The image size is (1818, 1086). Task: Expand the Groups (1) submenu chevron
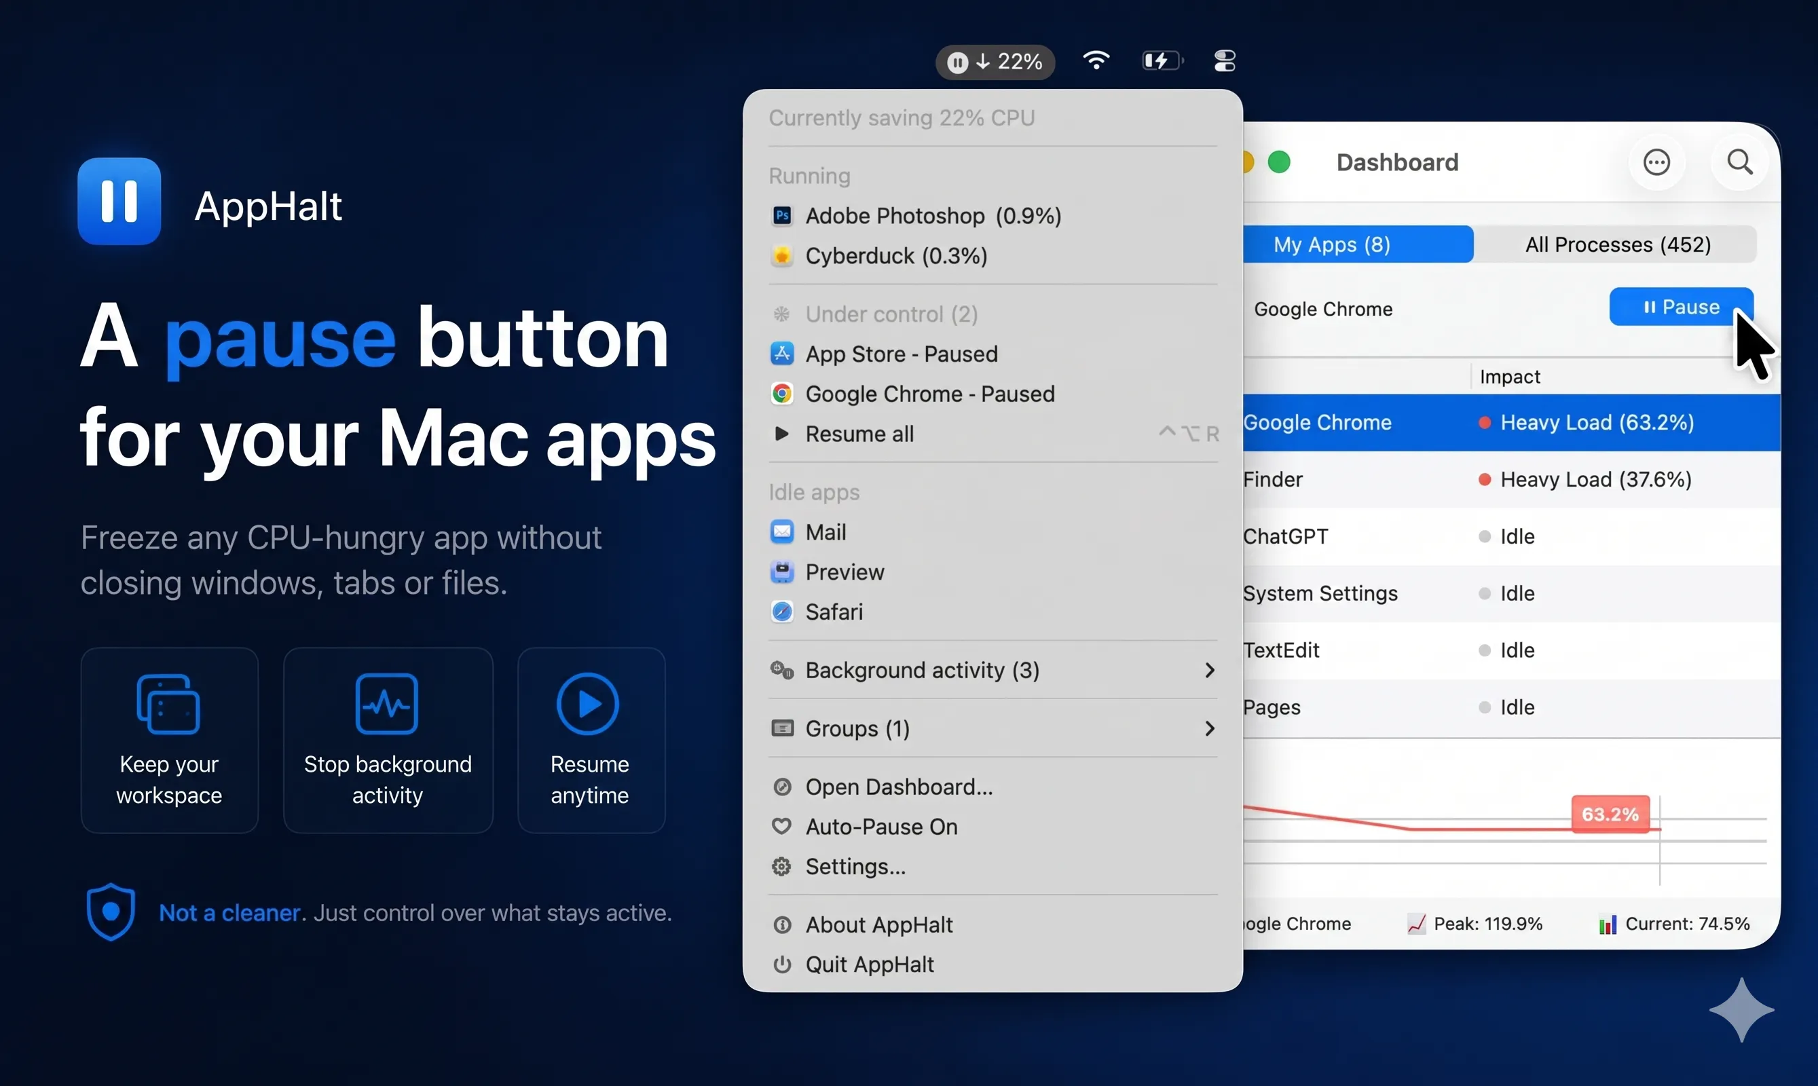tap(1210, 728)
